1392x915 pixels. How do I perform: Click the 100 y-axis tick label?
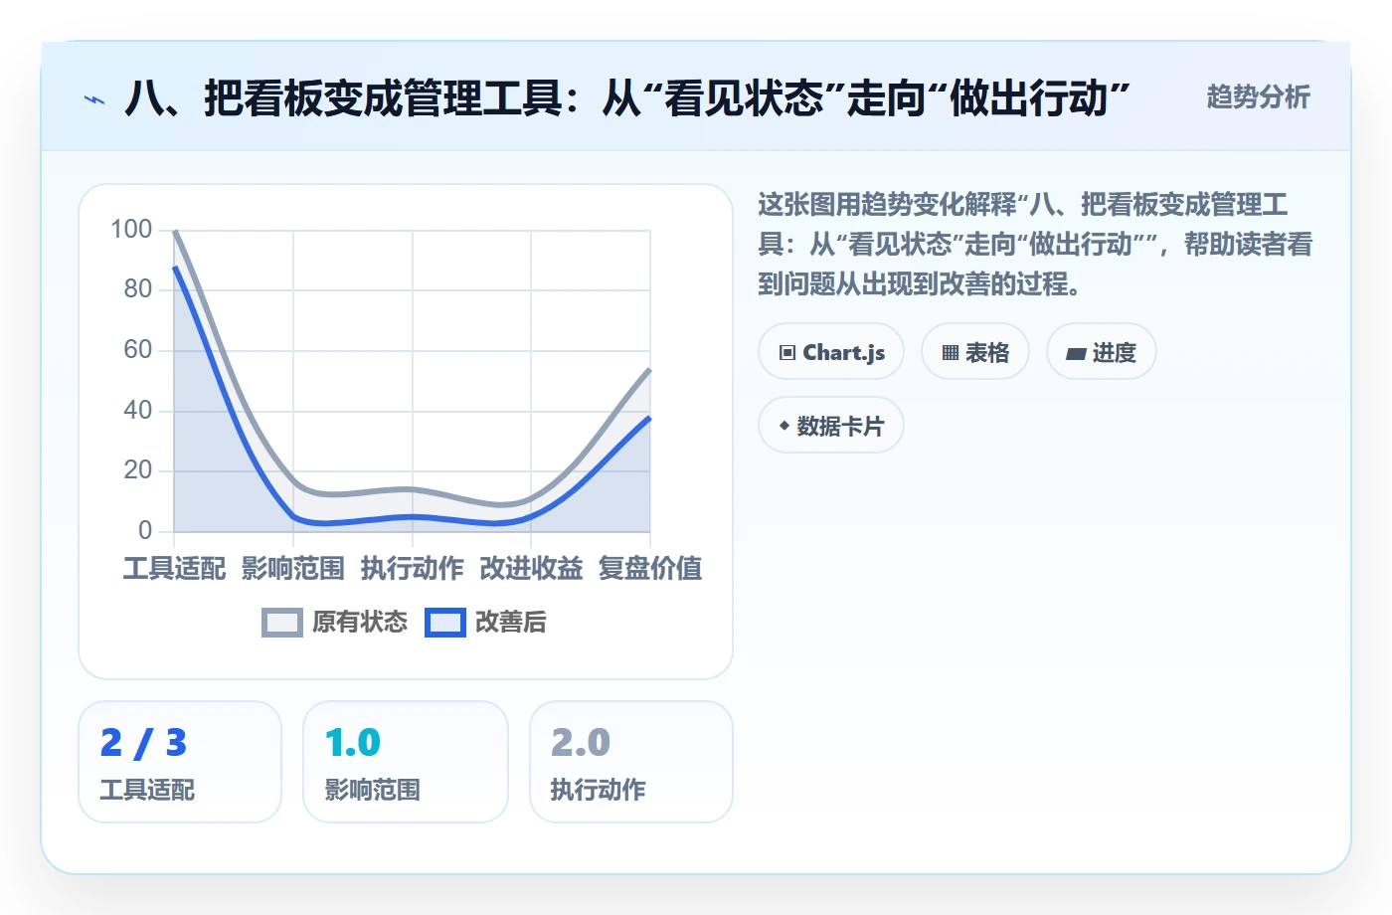tap(131, 230)
